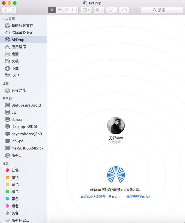Click the 标记 section header
The height and width of the screenshot is (223, 185).
[x=5, y=164]
